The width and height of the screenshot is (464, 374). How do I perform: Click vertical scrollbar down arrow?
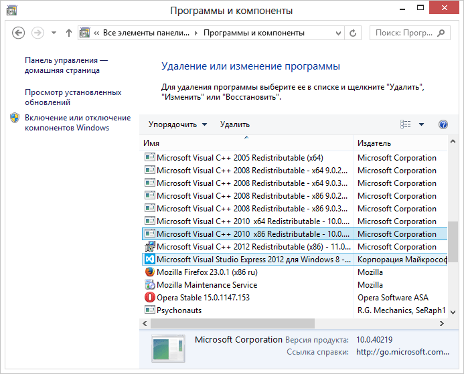coord(453,312)
